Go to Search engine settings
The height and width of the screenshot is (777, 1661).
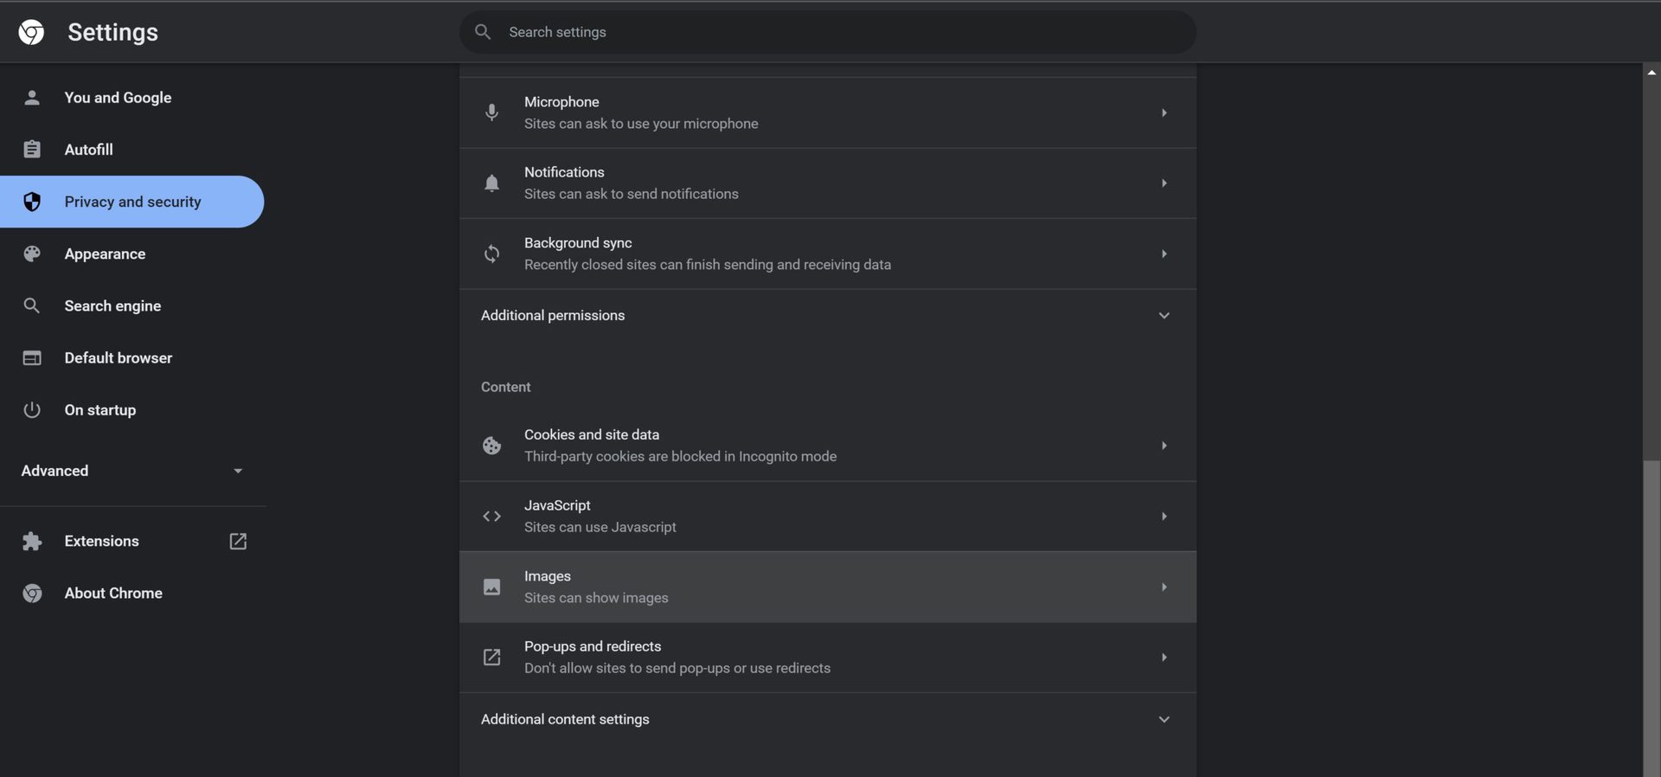click(x=112, y=305)
